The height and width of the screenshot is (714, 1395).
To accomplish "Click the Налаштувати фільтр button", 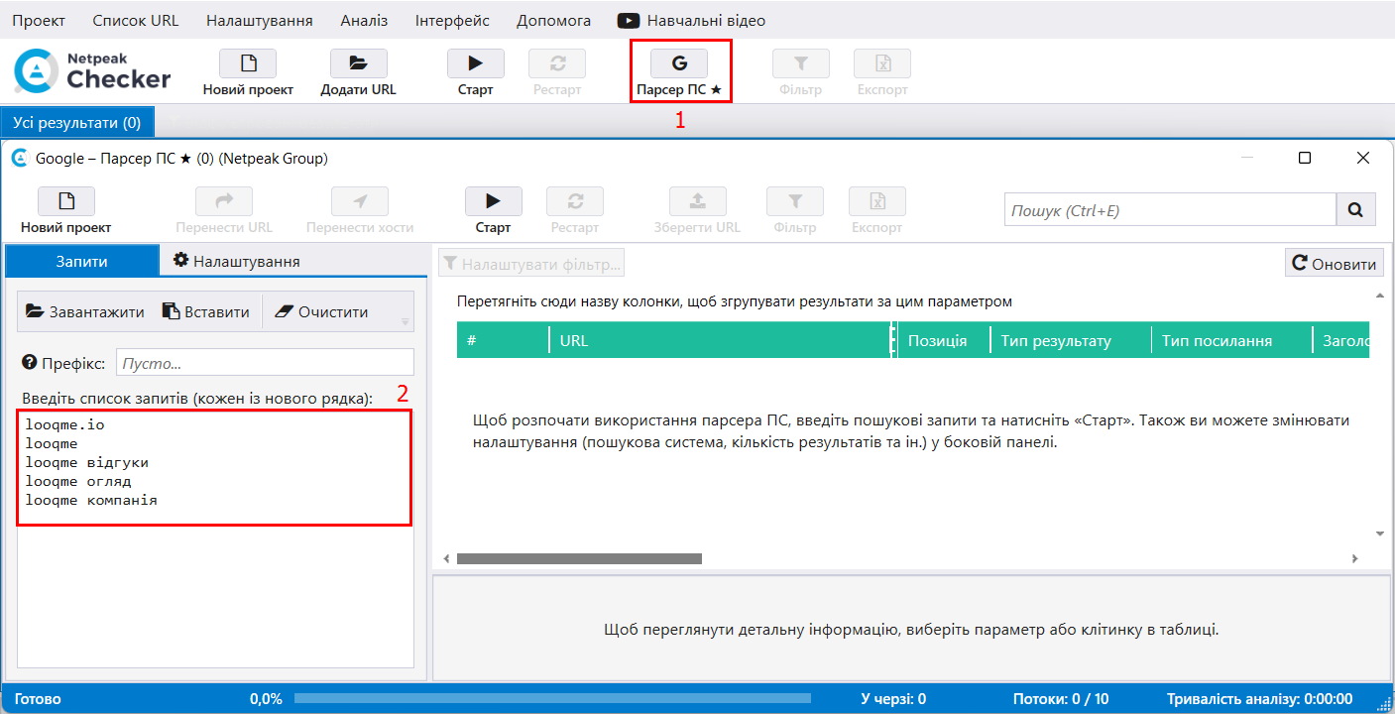I will [x=531, y=264].
